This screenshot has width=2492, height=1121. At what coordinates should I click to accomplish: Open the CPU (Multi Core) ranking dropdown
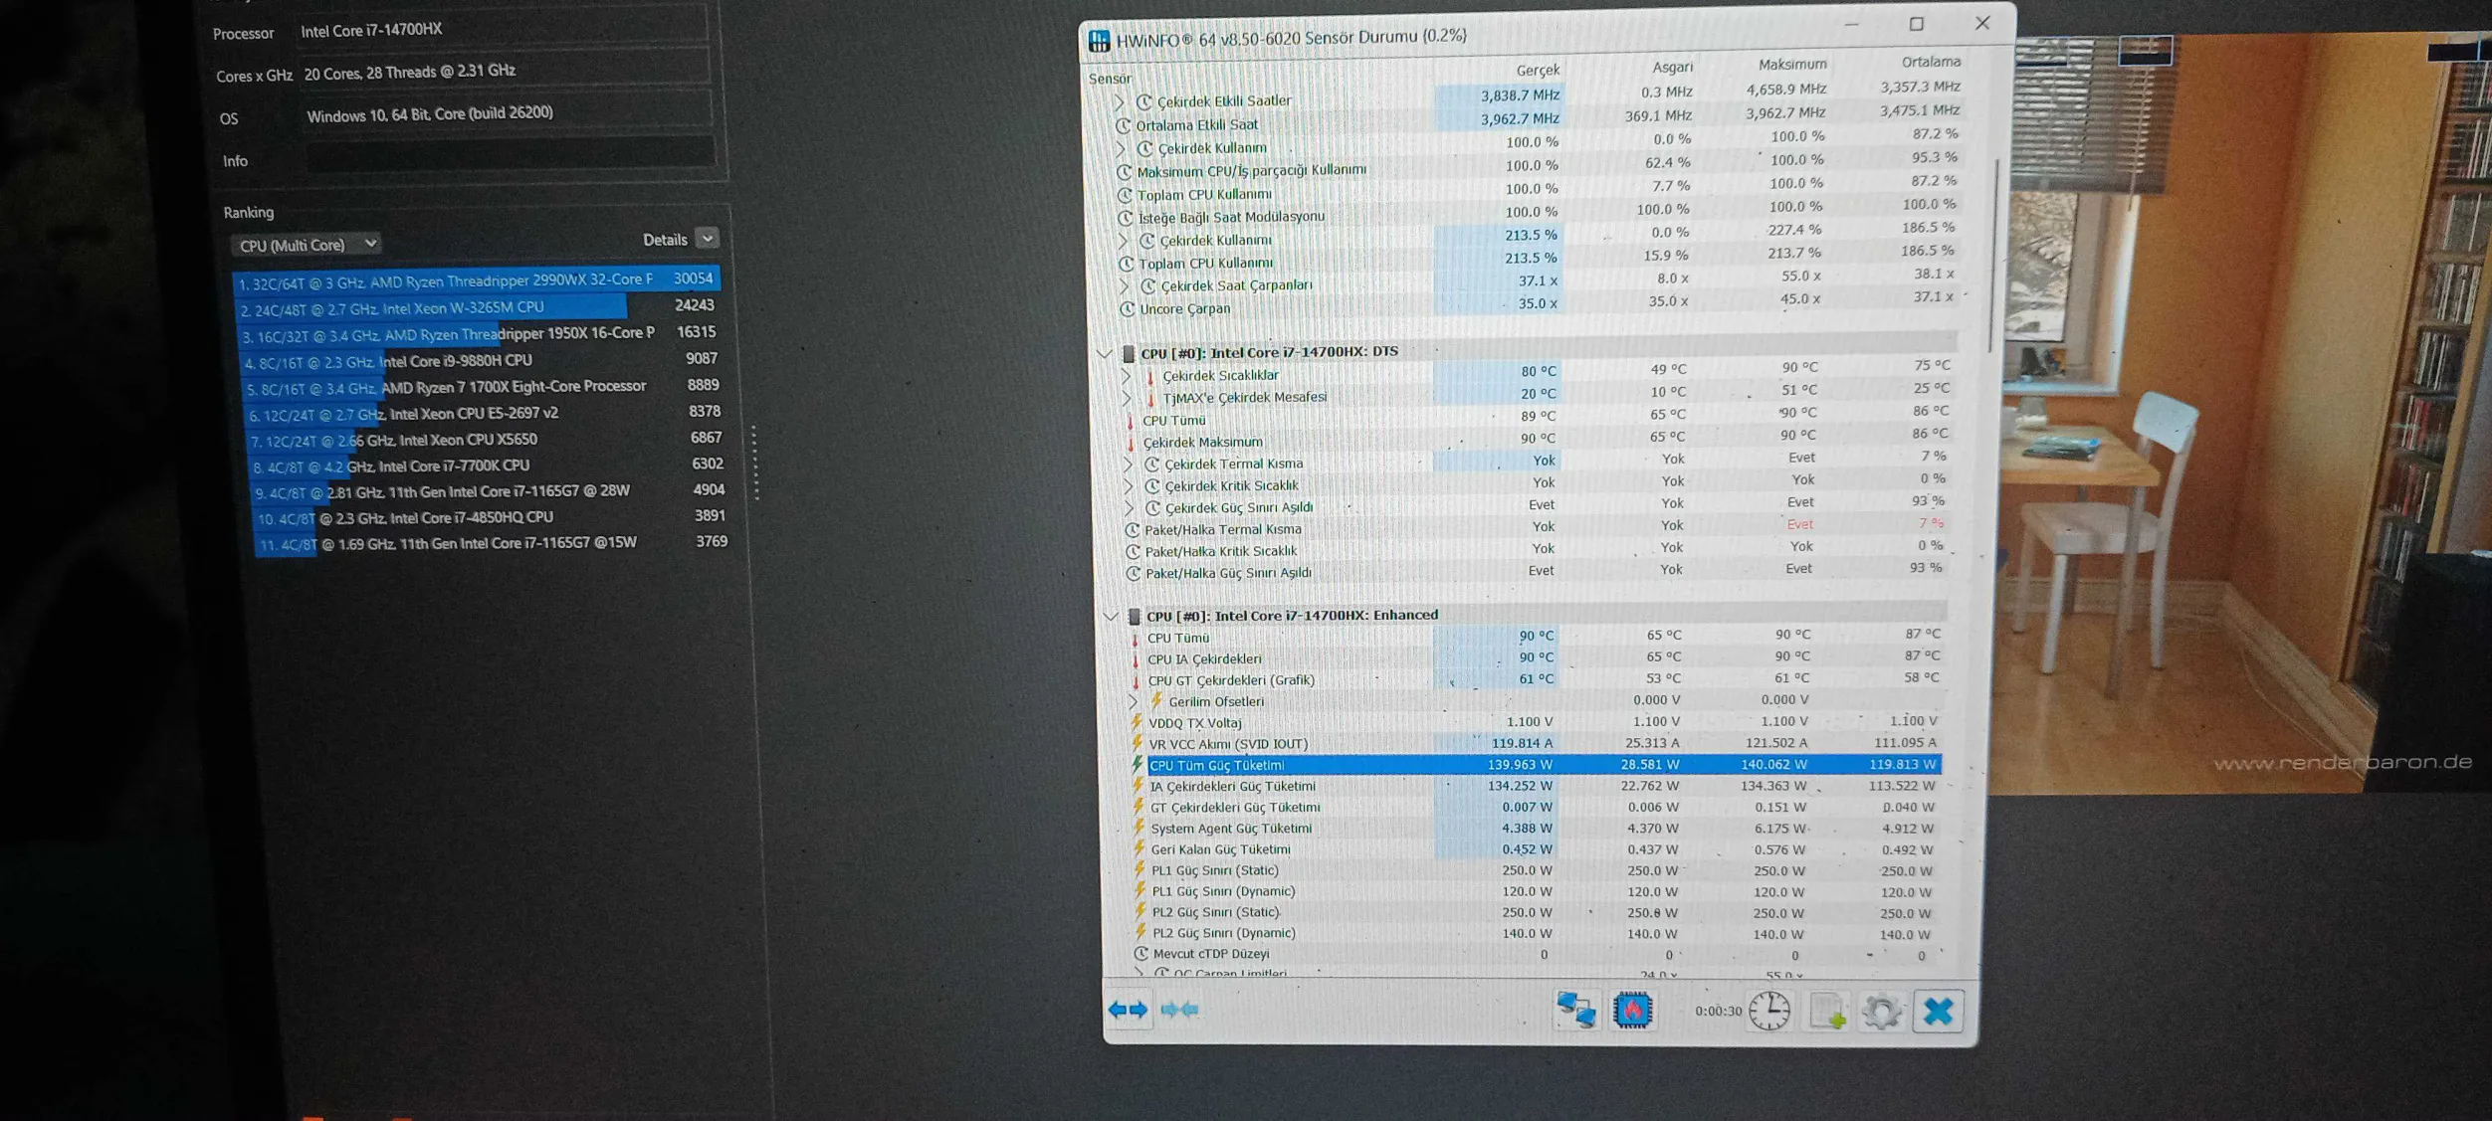point(307,245)
